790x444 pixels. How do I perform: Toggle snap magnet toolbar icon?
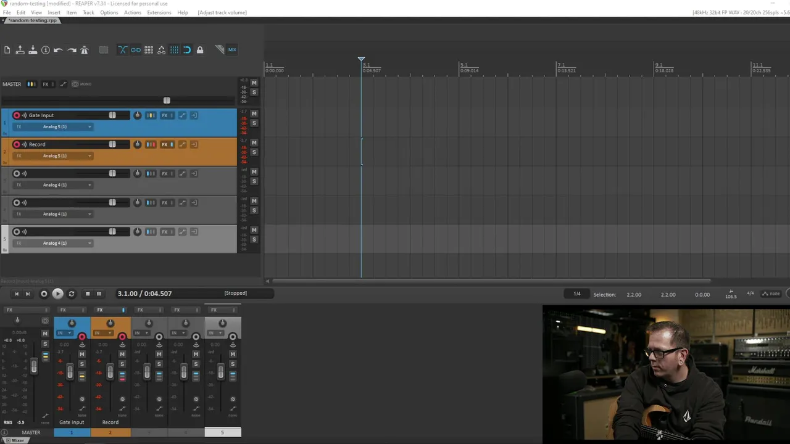tap(187, 50)
